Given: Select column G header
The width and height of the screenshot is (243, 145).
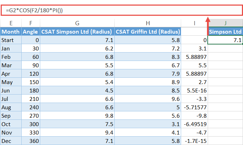Looking at the screenshot, I should 77,23.
